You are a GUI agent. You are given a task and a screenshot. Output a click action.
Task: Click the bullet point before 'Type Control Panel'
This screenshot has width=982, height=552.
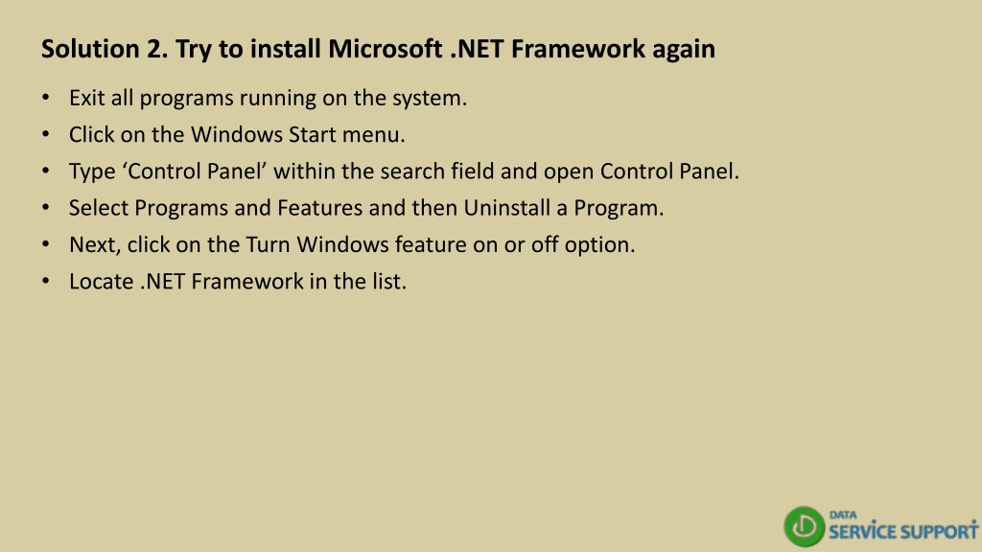coord(46,171)
